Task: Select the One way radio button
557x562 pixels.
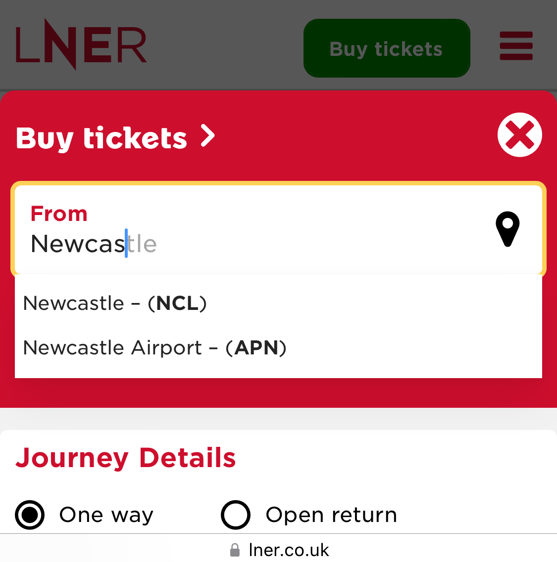Action: point(30,515)
